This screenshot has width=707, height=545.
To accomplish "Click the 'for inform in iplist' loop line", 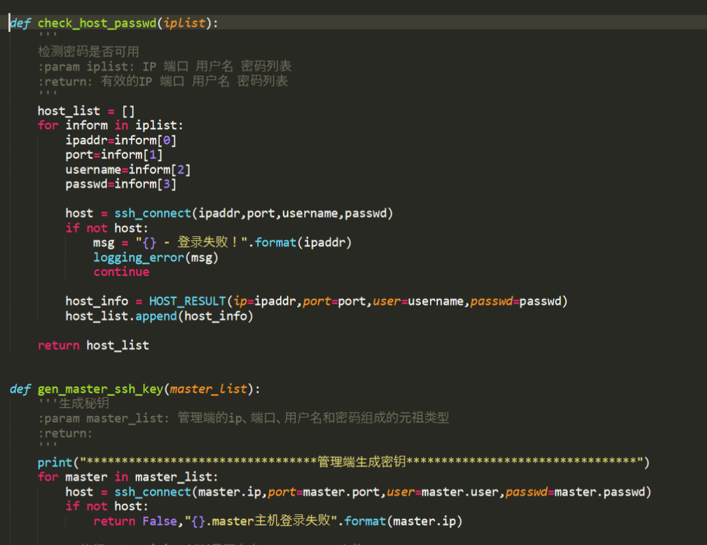I will (x=111, y=125).
